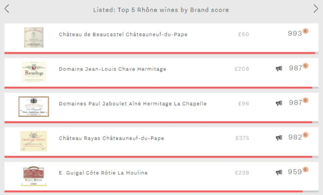Viewport: 323px width, 195px height.
Task: Open Château de Beaucastel Châteauneuf-du-Pape wine
Action: tap(123, 34)
